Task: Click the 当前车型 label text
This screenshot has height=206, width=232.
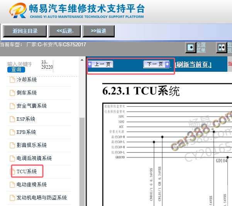Action: pyautogui.click(x=11, y=44)
